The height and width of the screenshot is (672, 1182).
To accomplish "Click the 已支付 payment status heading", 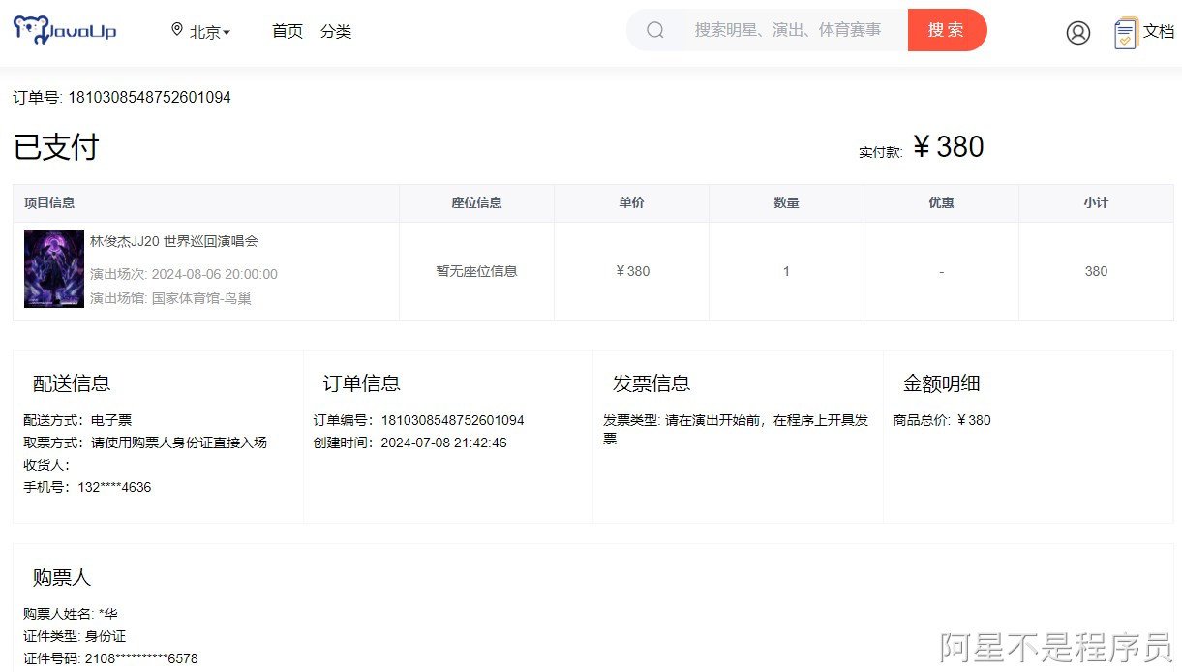I will (x=55, y=145).
